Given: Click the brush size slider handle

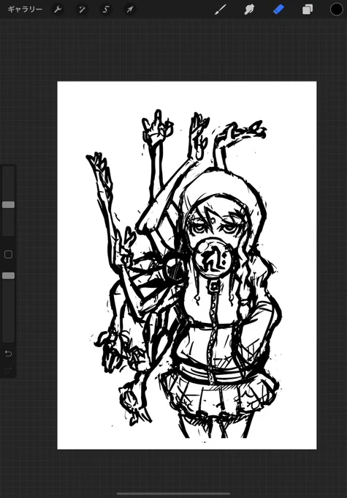Looking at the screenshot, I should [x=9, y=204].
